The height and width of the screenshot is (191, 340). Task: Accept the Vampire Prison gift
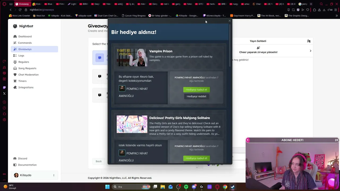click(x=196, y=90)
